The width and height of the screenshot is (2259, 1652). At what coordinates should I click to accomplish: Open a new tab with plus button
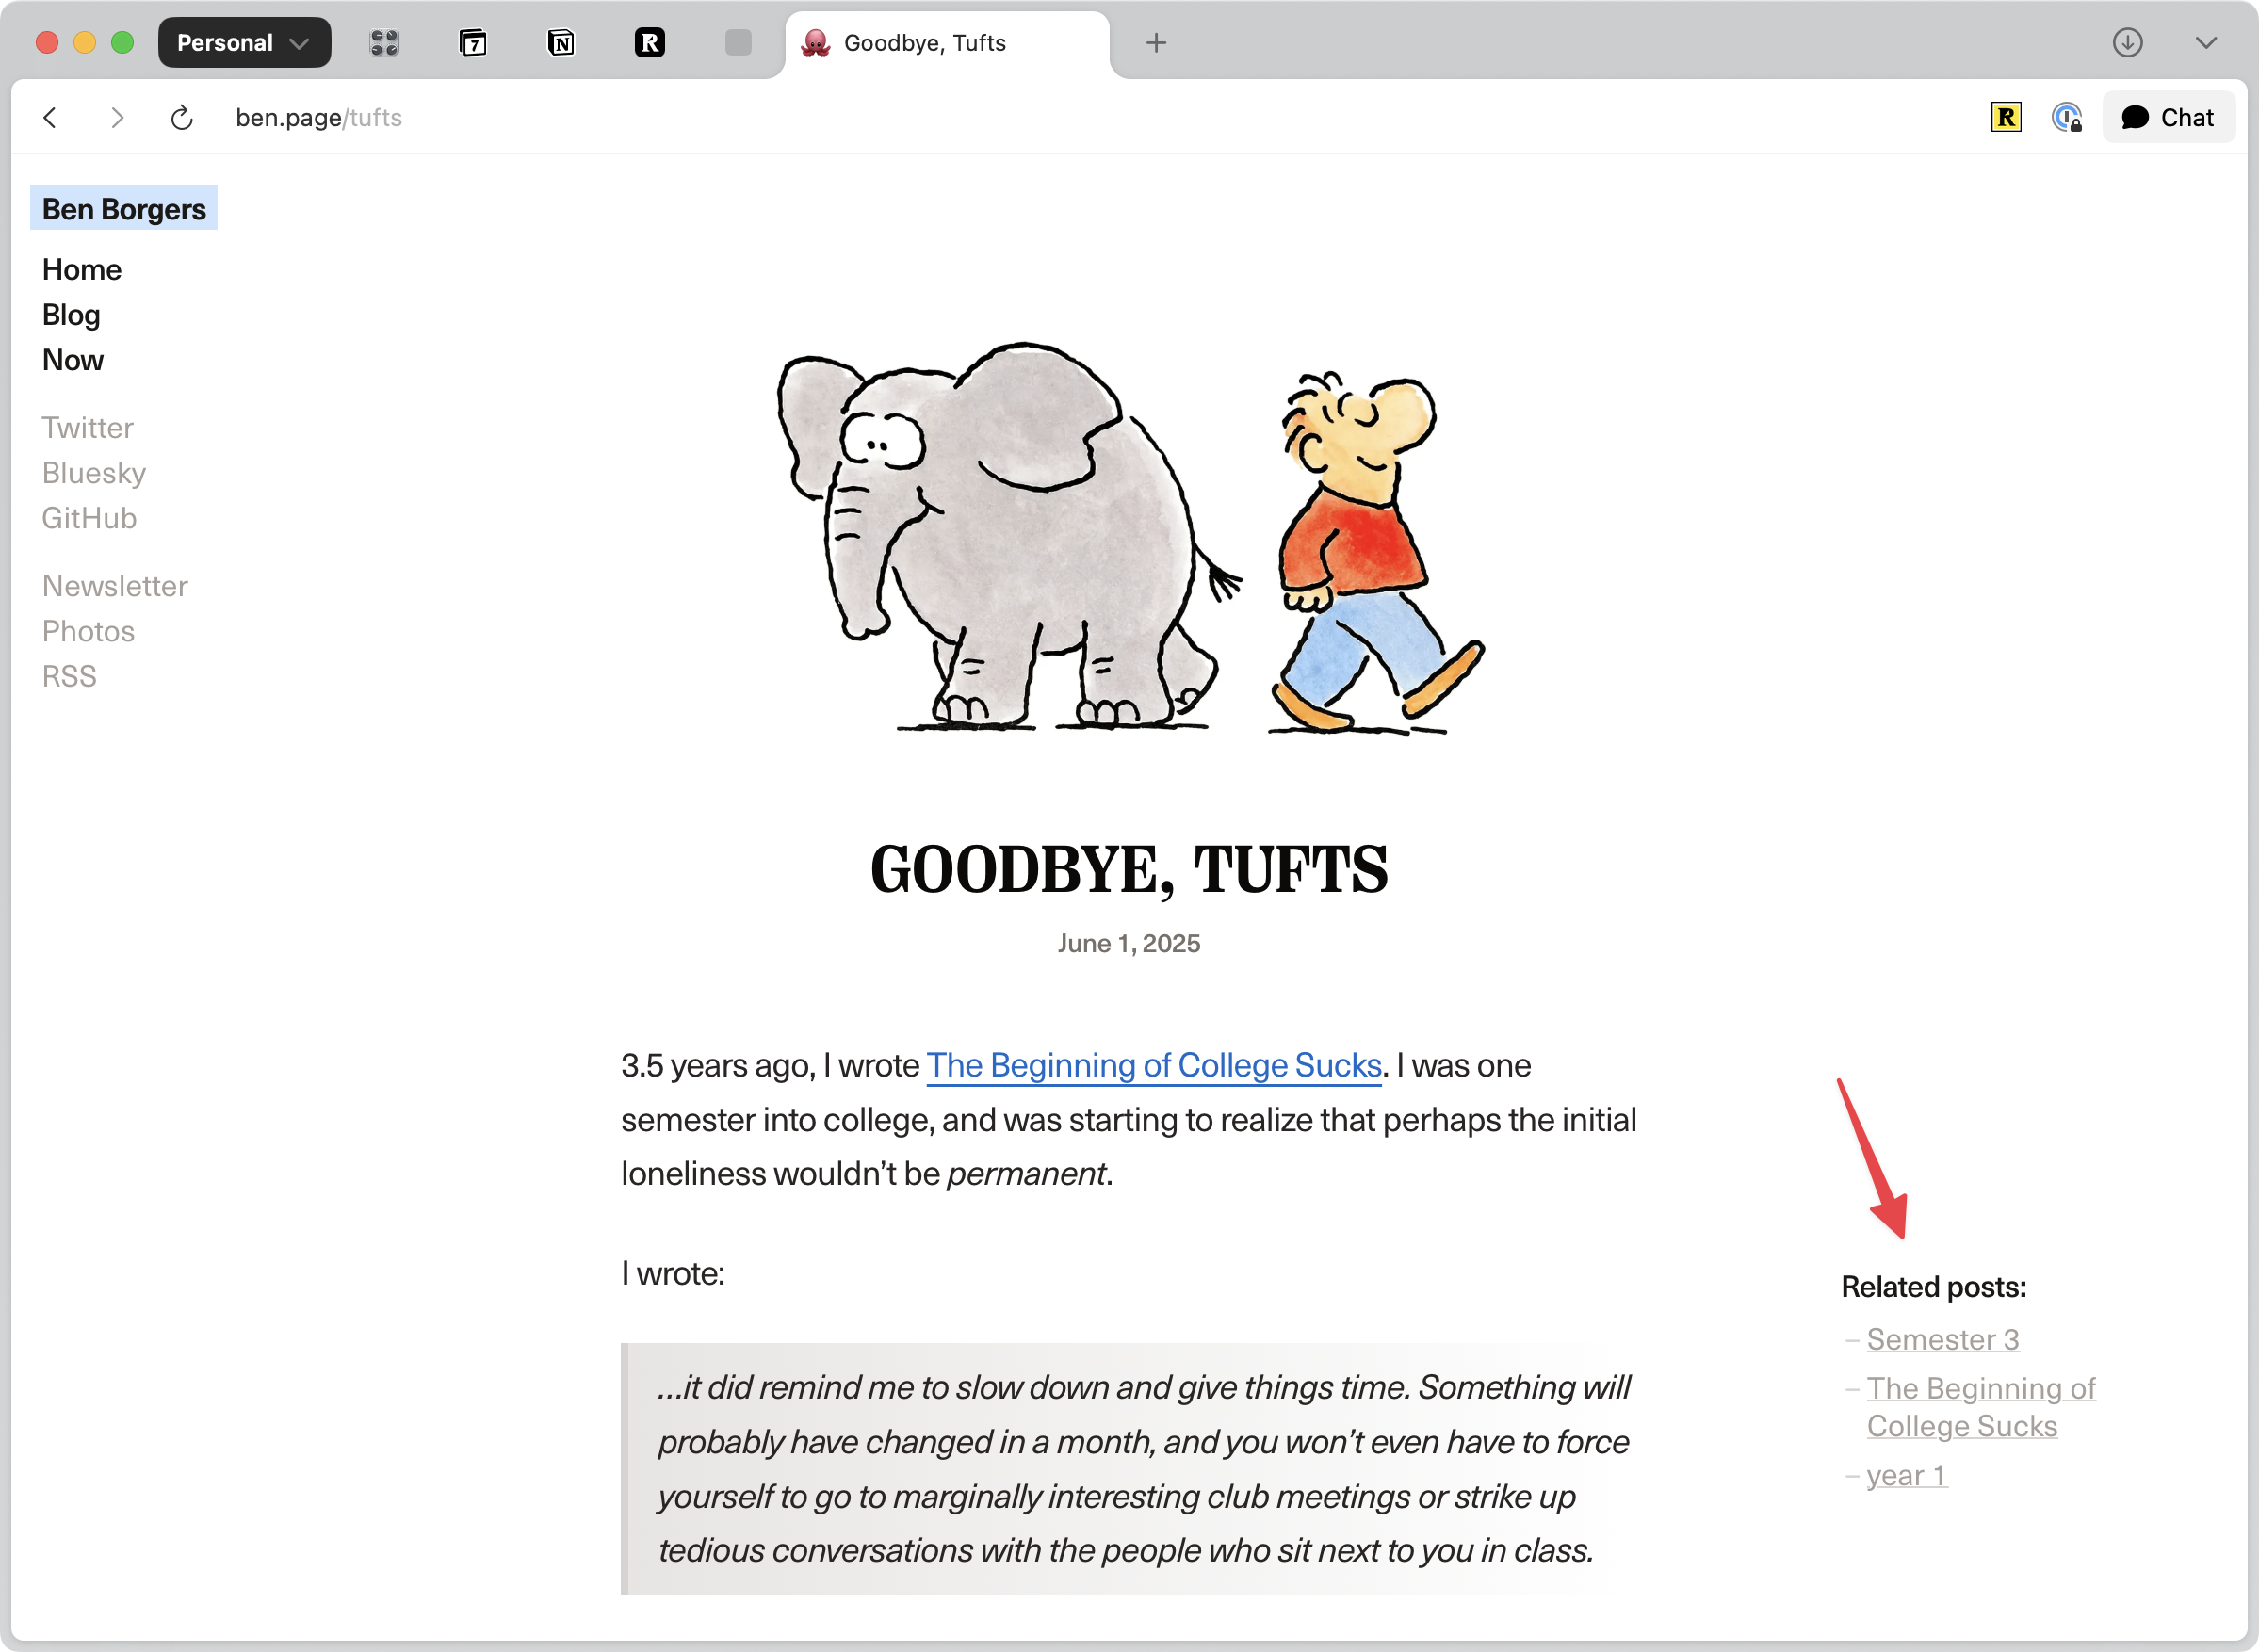[1156, 43]
